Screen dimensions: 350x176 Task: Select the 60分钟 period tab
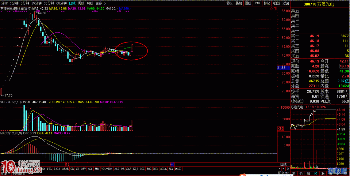(x=61, y=3)
